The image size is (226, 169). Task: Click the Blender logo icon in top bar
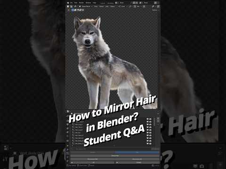pyautogui.click(x=68, y=3)
